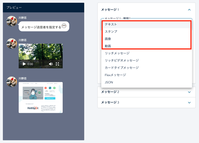
Task: Click the sender avatar beside the video message
Action: (12, 43)
